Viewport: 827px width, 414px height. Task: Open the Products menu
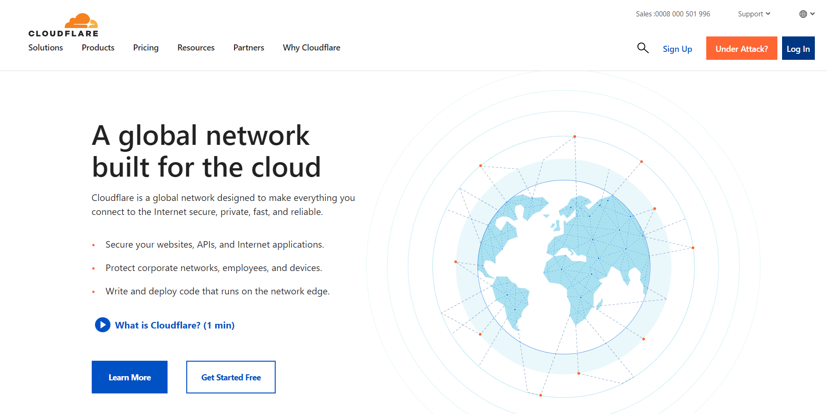[x=98, y=48]
